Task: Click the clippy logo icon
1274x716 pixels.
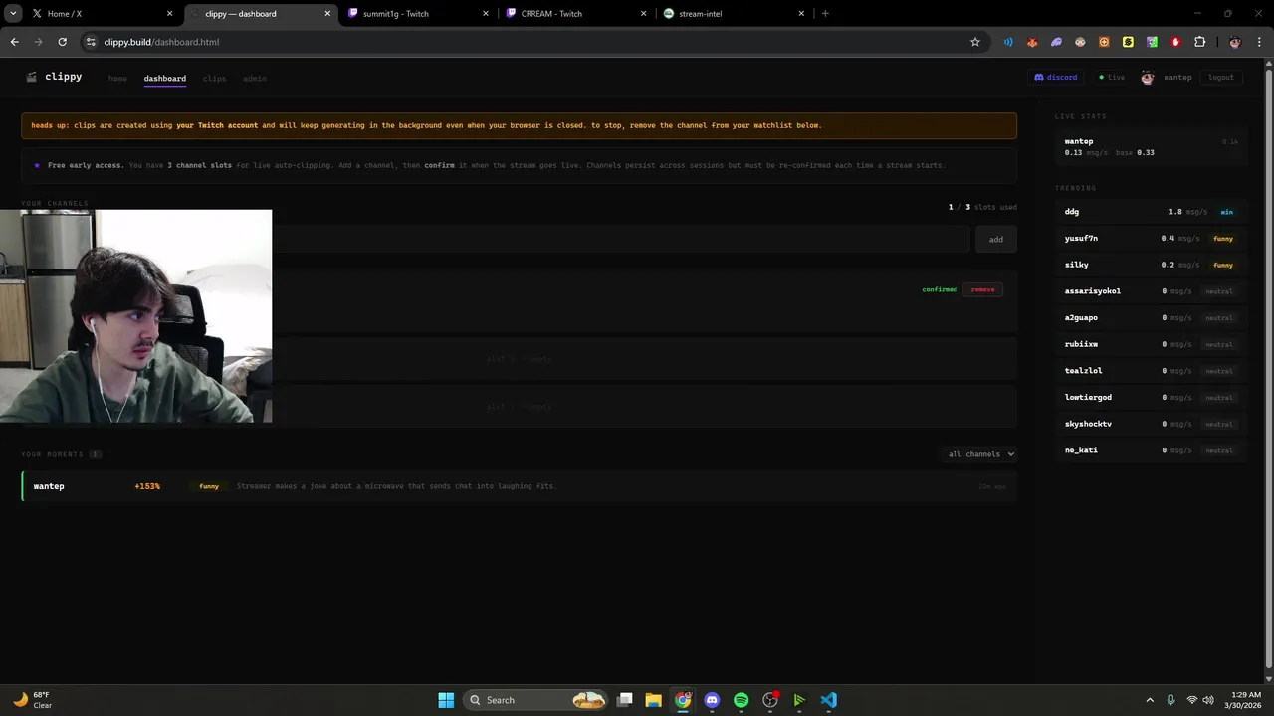Action: click(32, 77)
